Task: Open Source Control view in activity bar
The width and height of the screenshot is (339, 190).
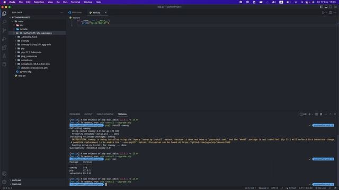Action: tap(4, 31)
